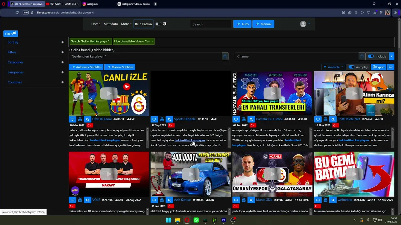401x225 pixels.
Task: Click the Be a Patron button
Action: tap(143, 24)
